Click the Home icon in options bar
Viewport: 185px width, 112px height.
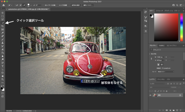(4, 5)
